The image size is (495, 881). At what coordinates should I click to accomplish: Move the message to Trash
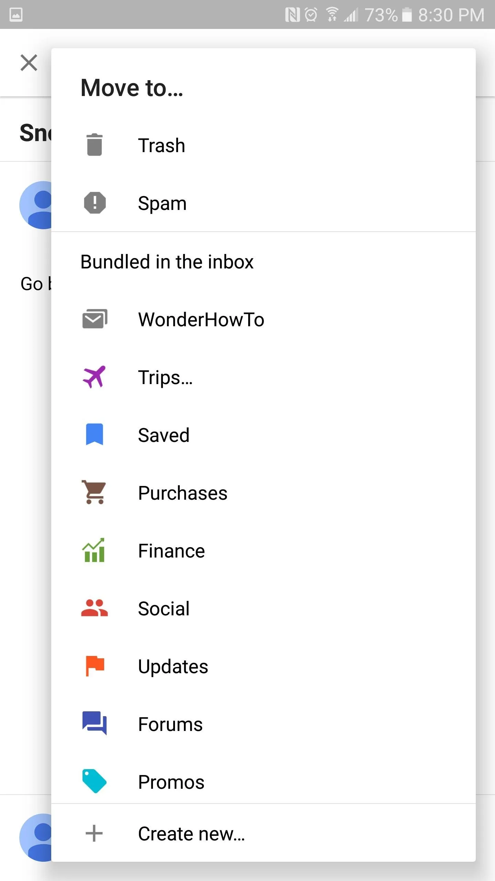point(263,145)
